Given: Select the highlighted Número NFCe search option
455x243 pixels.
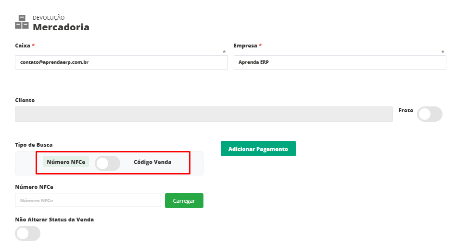Looking at the screenshot, I should tap(66, 162).
